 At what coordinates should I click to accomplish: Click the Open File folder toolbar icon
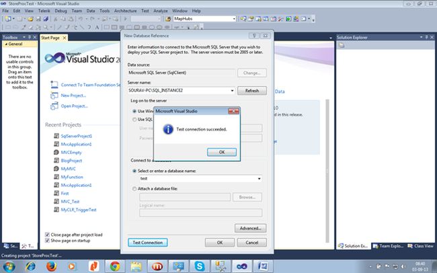(30, 19)
